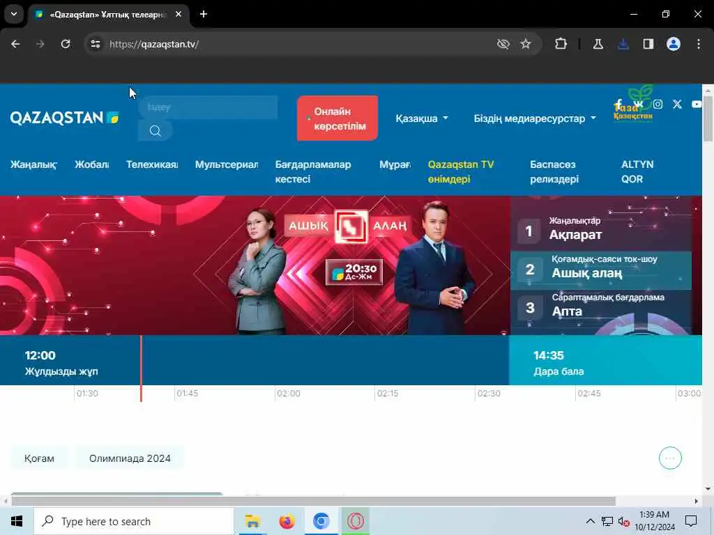Click the vertical scrollbar thumb

(x=708, y=119)
